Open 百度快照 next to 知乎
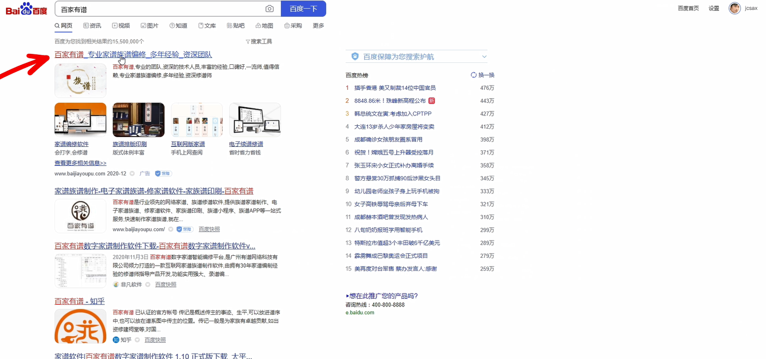Viewport: 766px width, 359px height. coord(155,340)
